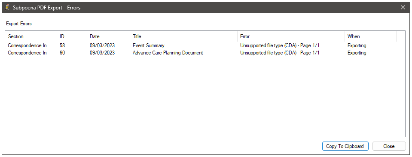Click the second row's Unsupported file type error
Image resolution: width=412 pixels, height=157 pixels.
coord(280,52)
